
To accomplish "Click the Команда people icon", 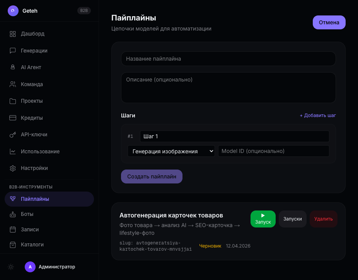I will (13, 84).
